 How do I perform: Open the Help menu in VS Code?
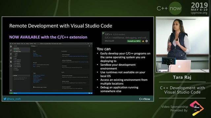pyautogui.click(x=35, y=44)
